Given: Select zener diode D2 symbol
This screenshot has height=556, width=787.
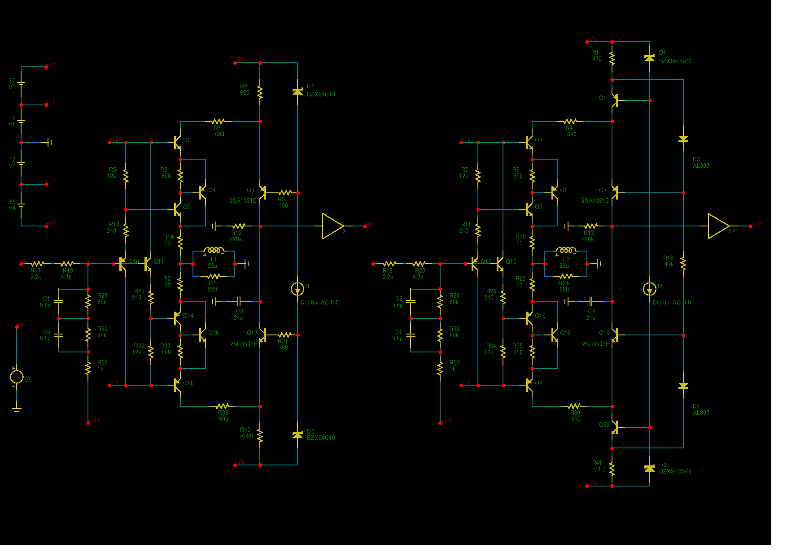Looking at the screenshot, I should pos(297,91).
